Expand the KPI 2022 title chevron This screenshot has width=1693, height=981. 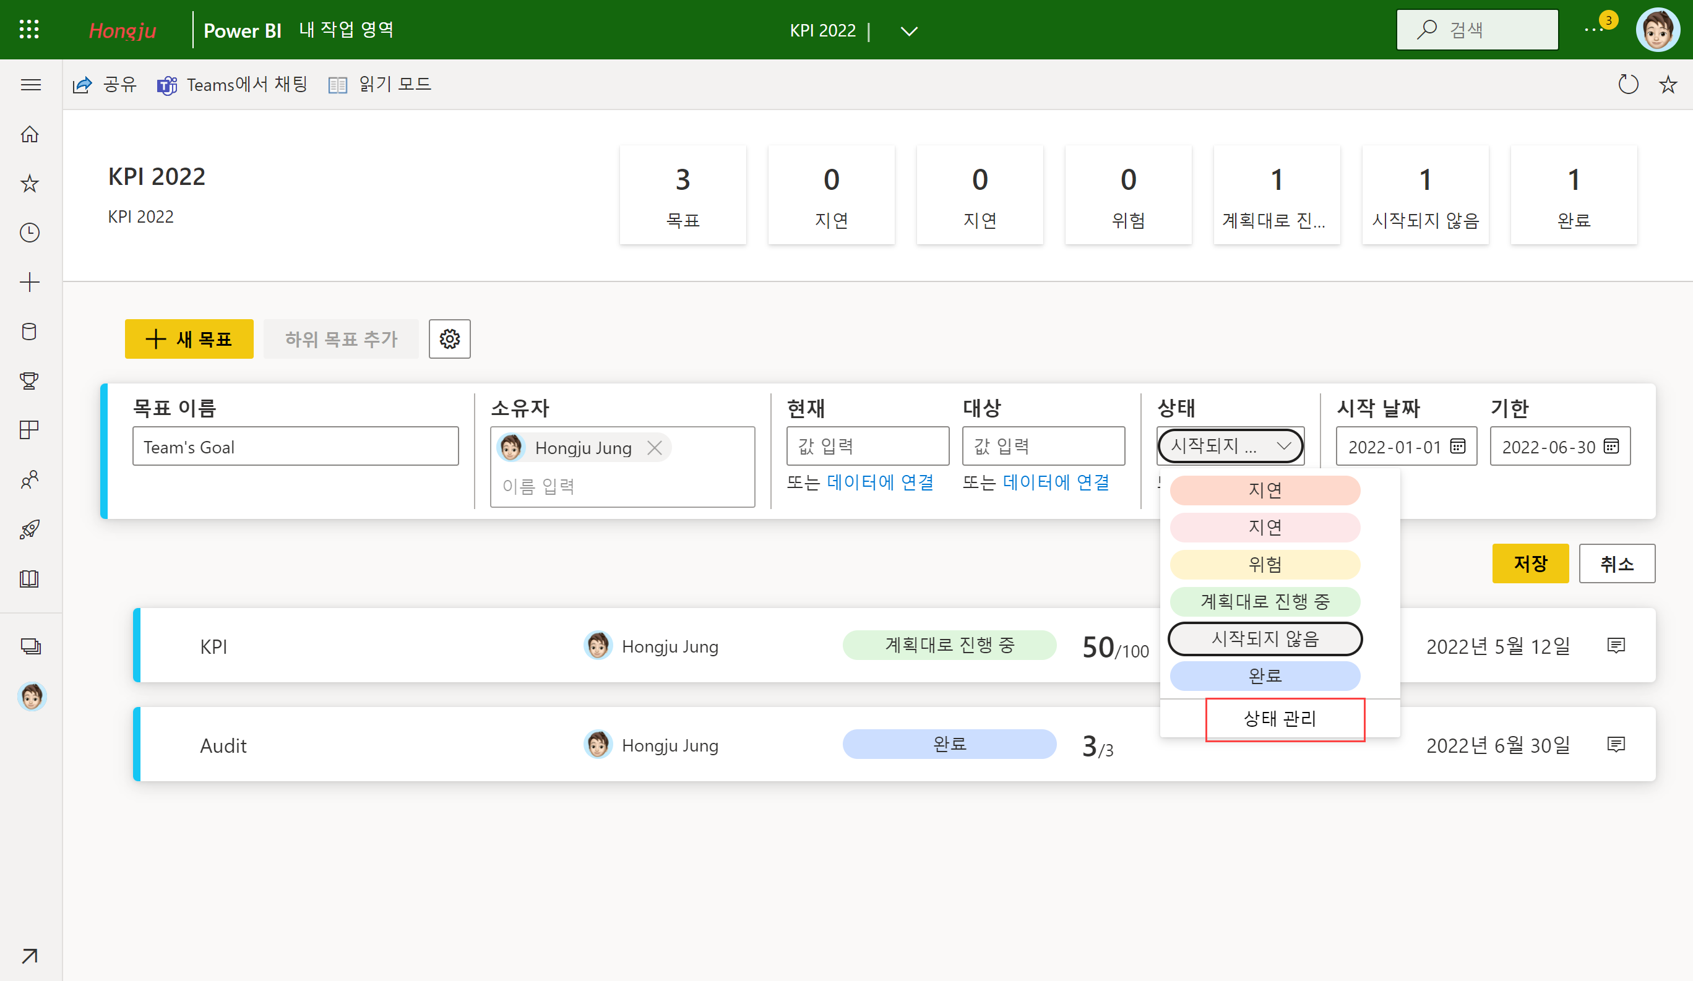pos(908,32)
